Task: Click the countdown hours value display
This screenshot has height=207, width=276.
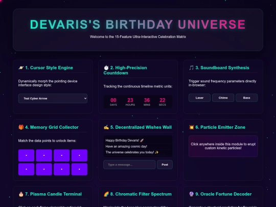Action: (x=130, y=100)
